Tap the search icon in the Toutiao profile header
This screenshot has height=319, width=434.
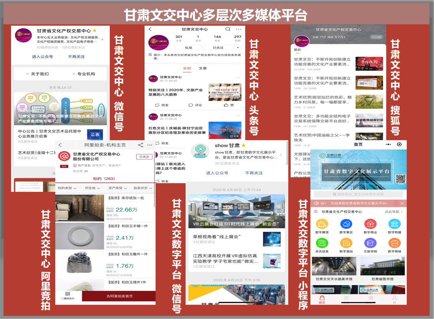(228, 29)
